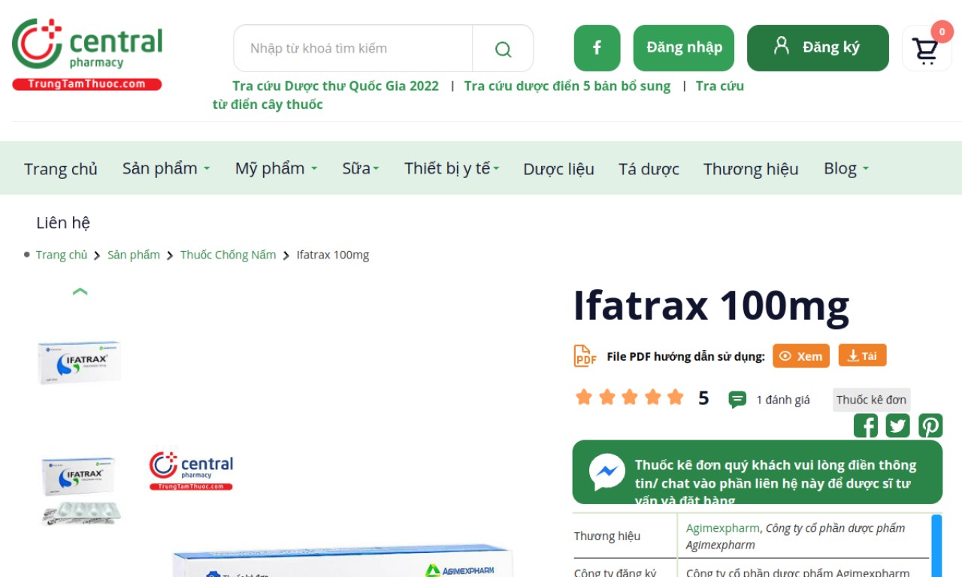962x577 pixels.
Task: Click the rating value 5
Action: tap(703, 398)
